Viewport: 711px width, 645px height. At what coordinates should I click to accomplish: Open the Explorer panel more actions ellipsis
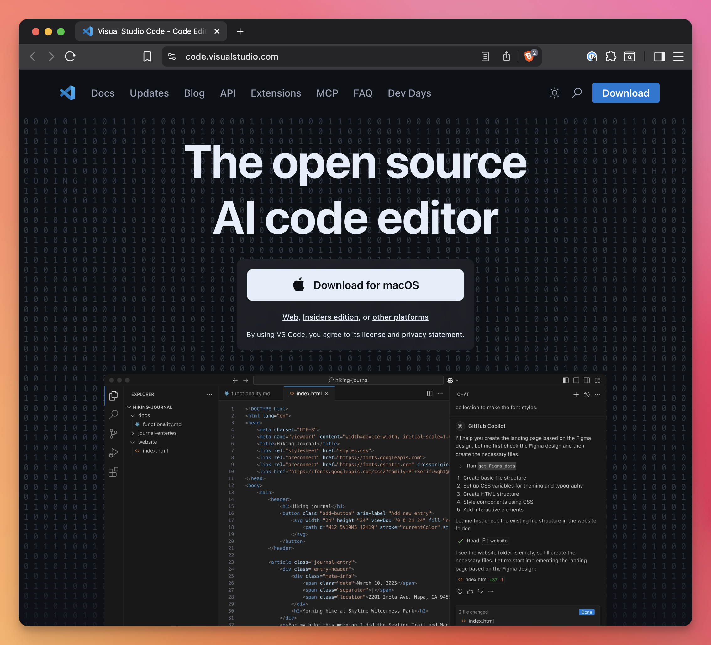tap(209, 394)
